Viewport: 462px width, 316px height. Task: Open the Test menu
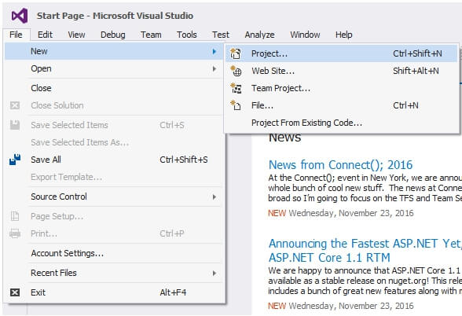(221, 35)
